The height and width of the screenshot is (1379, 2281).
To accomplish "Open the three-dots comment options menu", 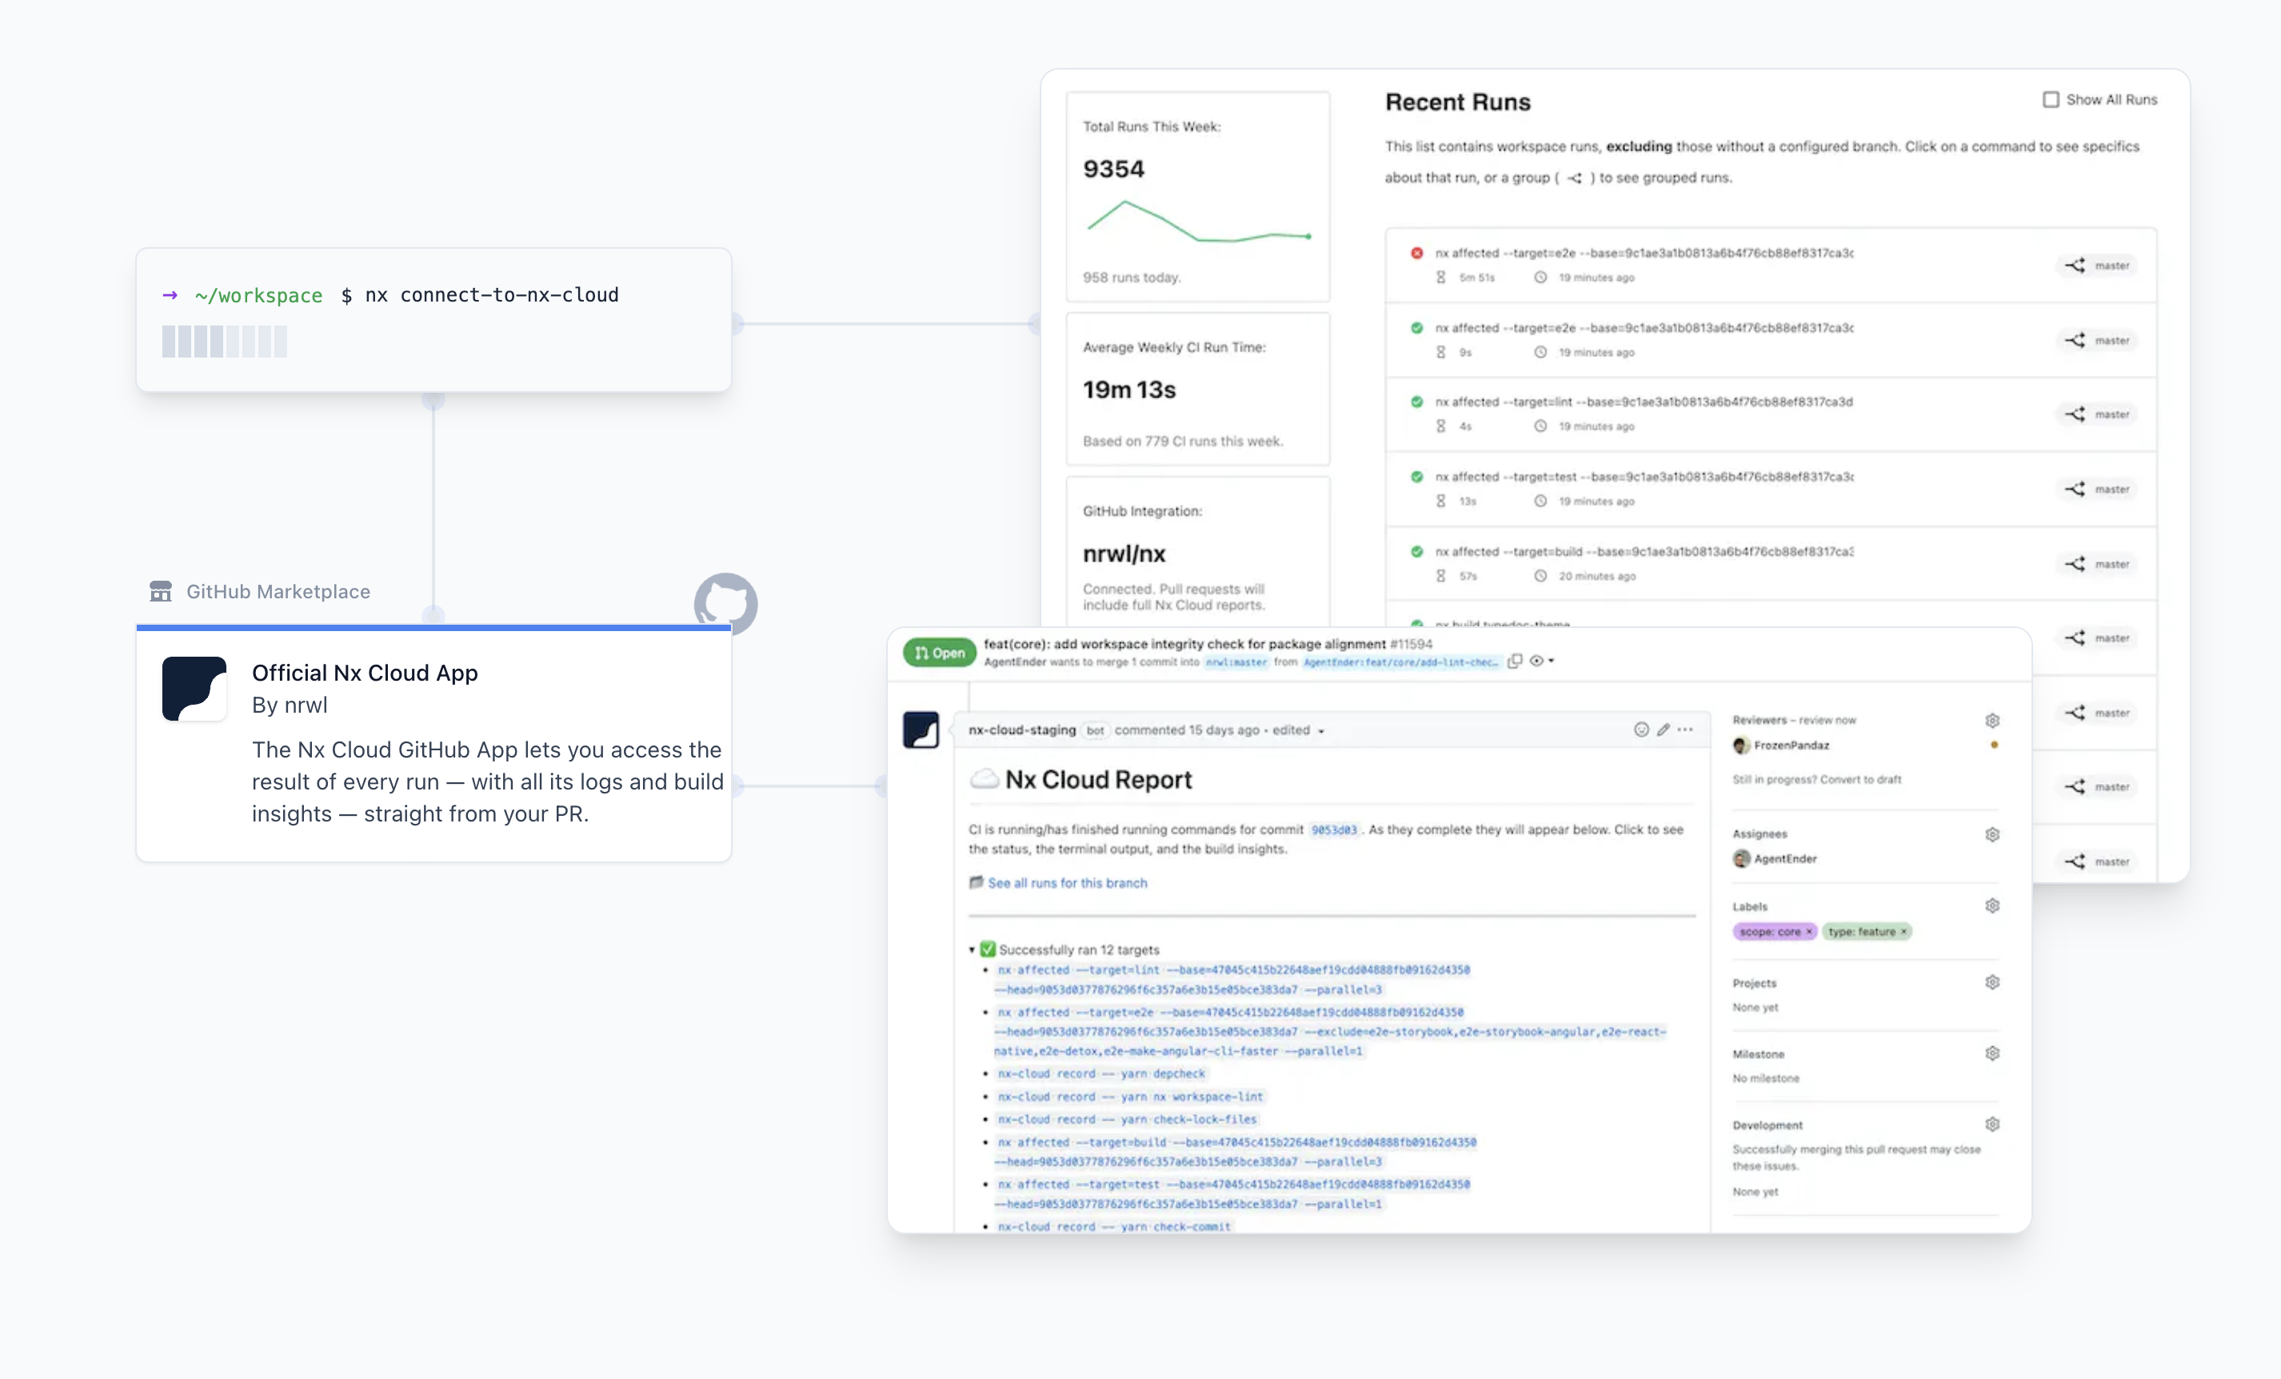I will tap(1686, 729).
